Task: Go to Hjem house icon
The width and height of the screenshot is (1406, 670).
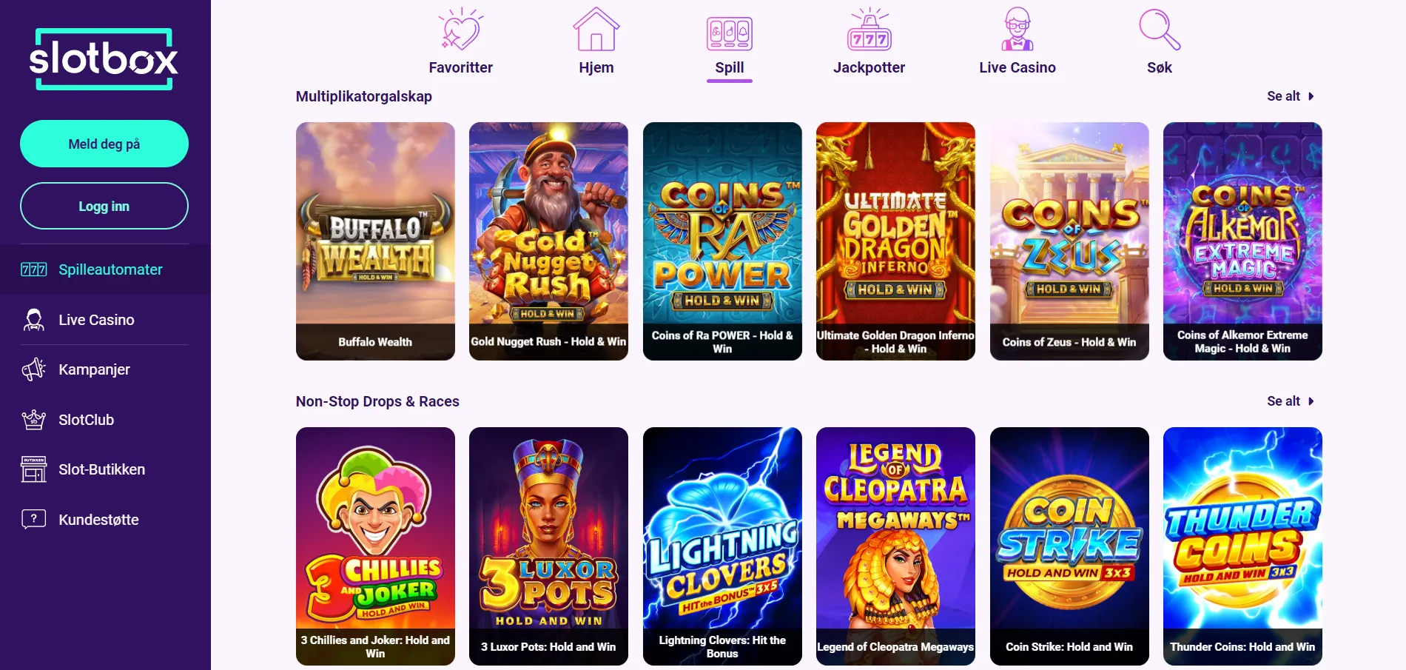Action: (x=596, y=30)
